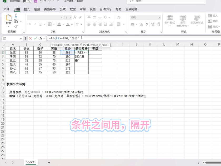Click the wrap text icon
Image resolution: width=221 pixels, height=166 pixels.
pos(119,17)
